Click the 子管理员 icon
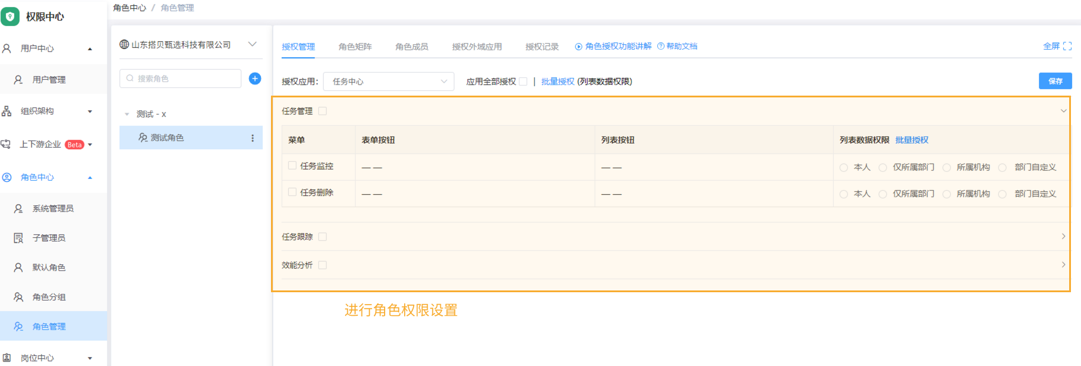 [x=18, y=238]
